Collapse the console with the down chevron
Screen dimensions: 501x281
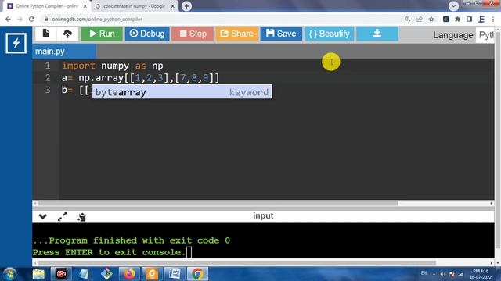click(42, 217)
